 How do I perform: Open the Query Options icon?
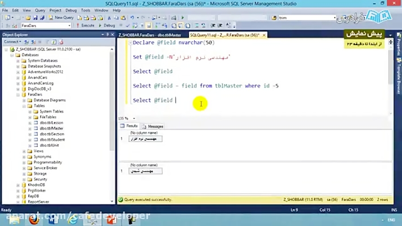142,25
